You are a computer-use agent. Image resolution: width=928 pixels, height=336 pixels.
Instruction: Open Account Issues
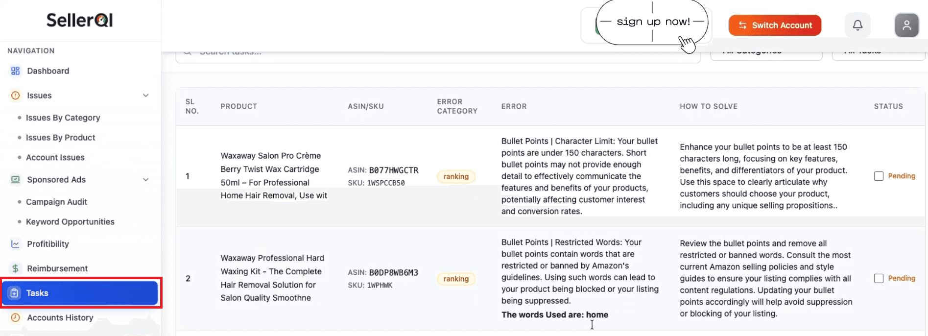55,157
